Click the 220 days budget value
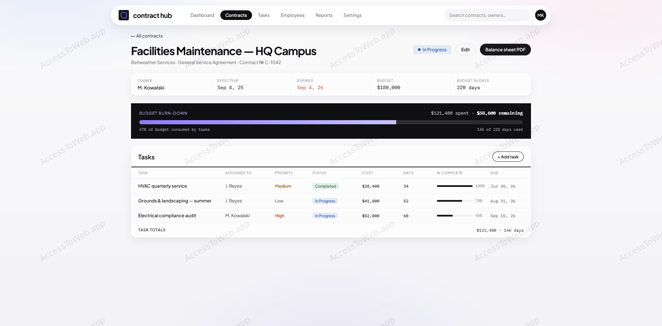This screenshot has height=326, width=662. click(469, 87)
